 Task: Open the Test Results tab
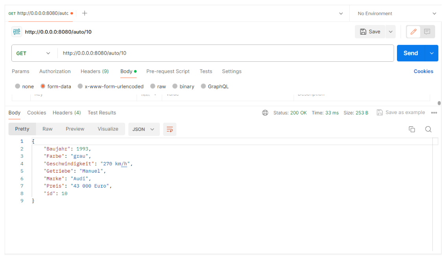102,112
